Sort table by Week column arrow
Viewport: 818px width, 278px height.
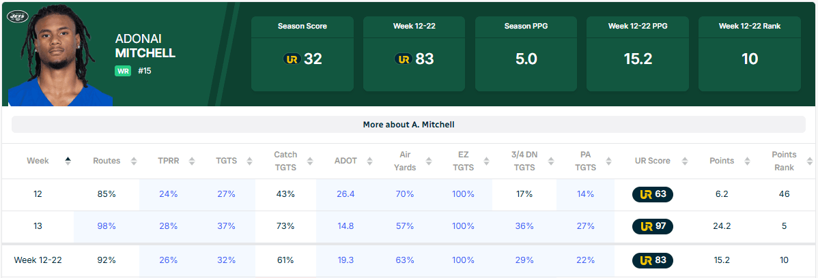[x=68, y=161]
